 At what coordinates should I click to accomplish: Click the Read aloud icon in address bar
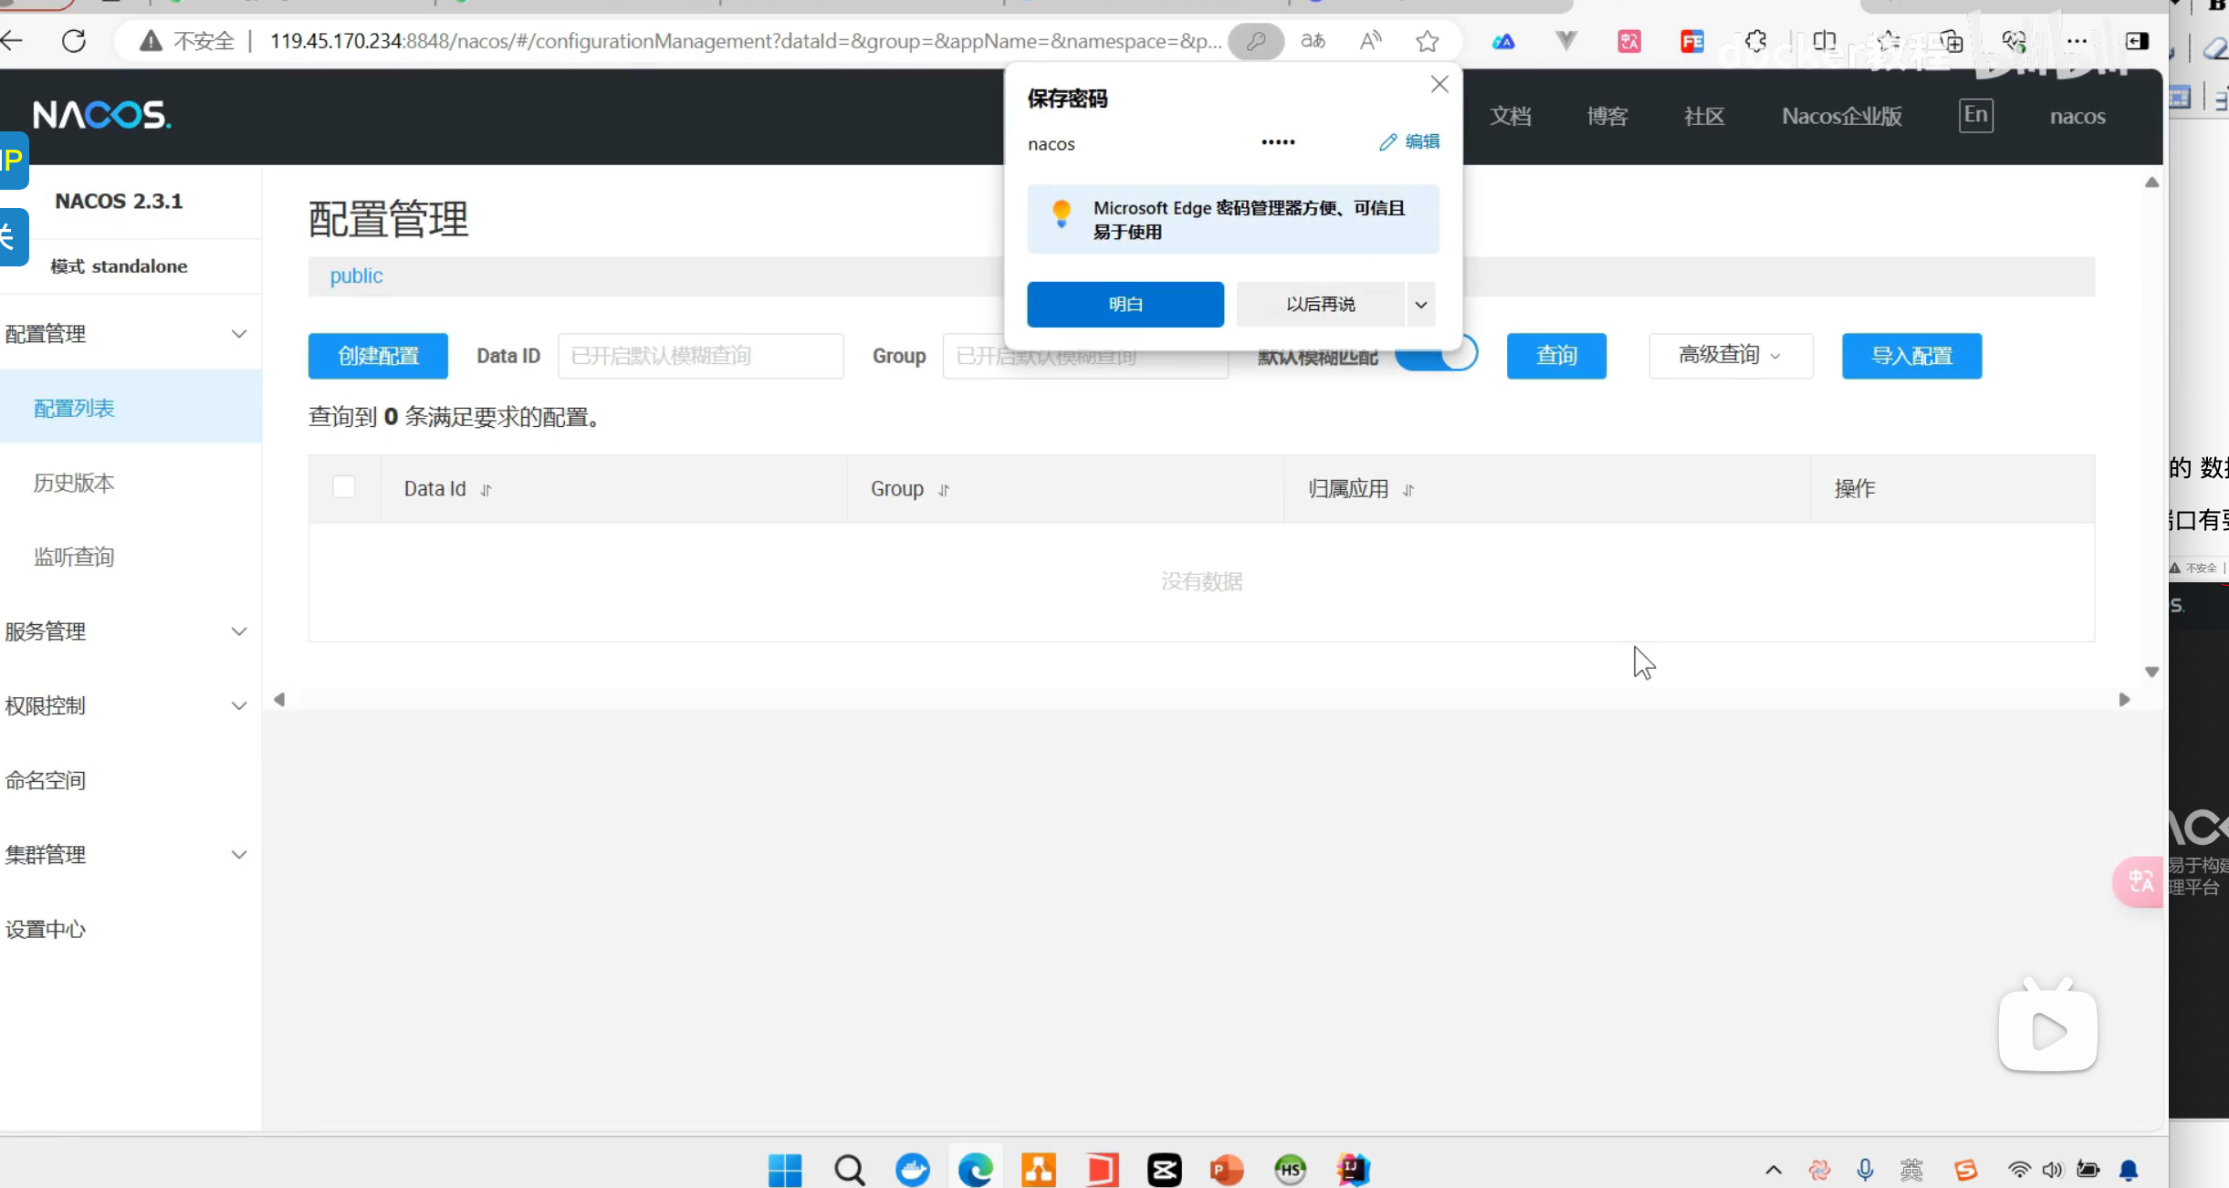[x=1370, y=41]
